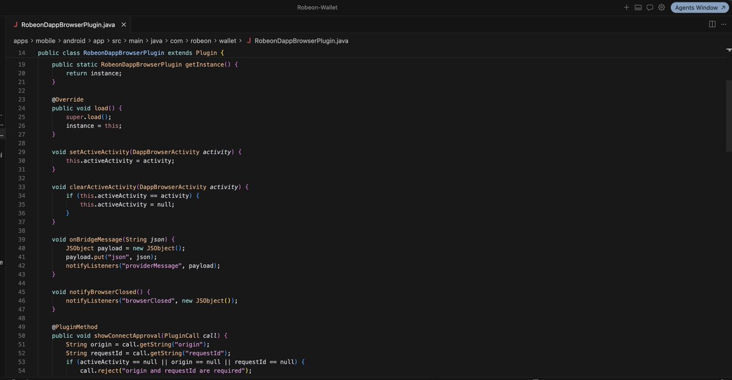Click the 'java' breadcrumb segment
The height and width of the screenshot is (380, 732).
click(157, 41)
